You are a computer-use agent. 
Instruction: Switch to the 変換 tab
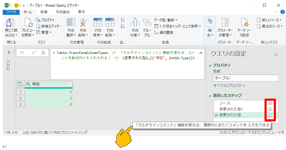point(44,12)
